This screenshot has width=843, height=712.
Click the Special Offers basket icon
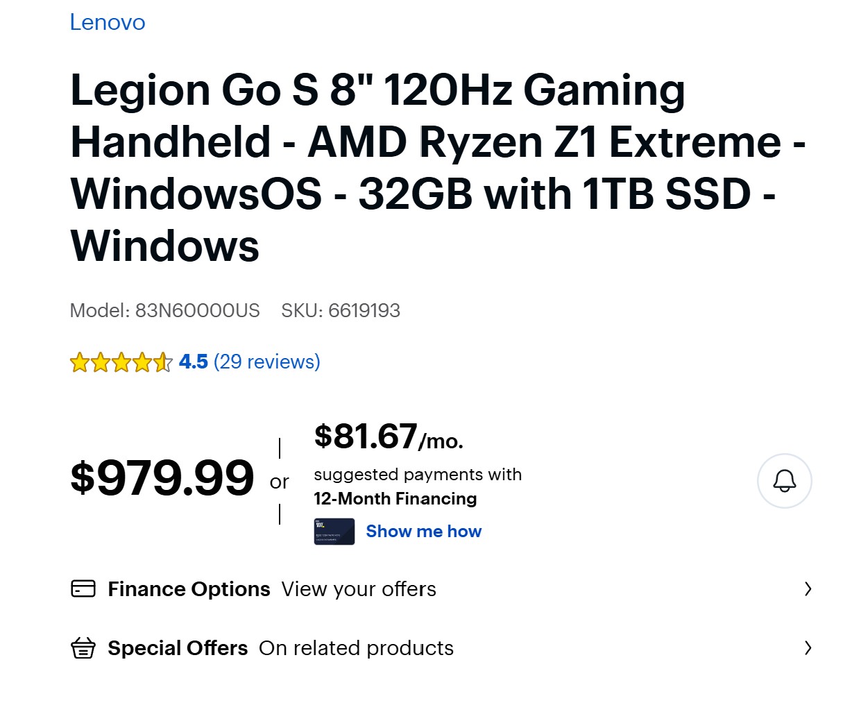tap(83, 648)
